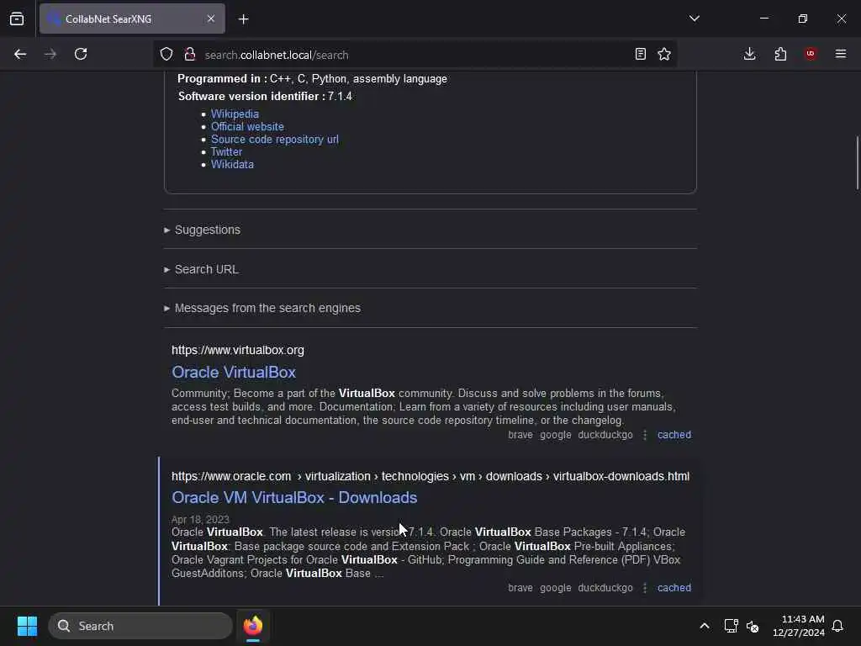Open more options for Oracle VirtualBox result

(x=645, y=435)
